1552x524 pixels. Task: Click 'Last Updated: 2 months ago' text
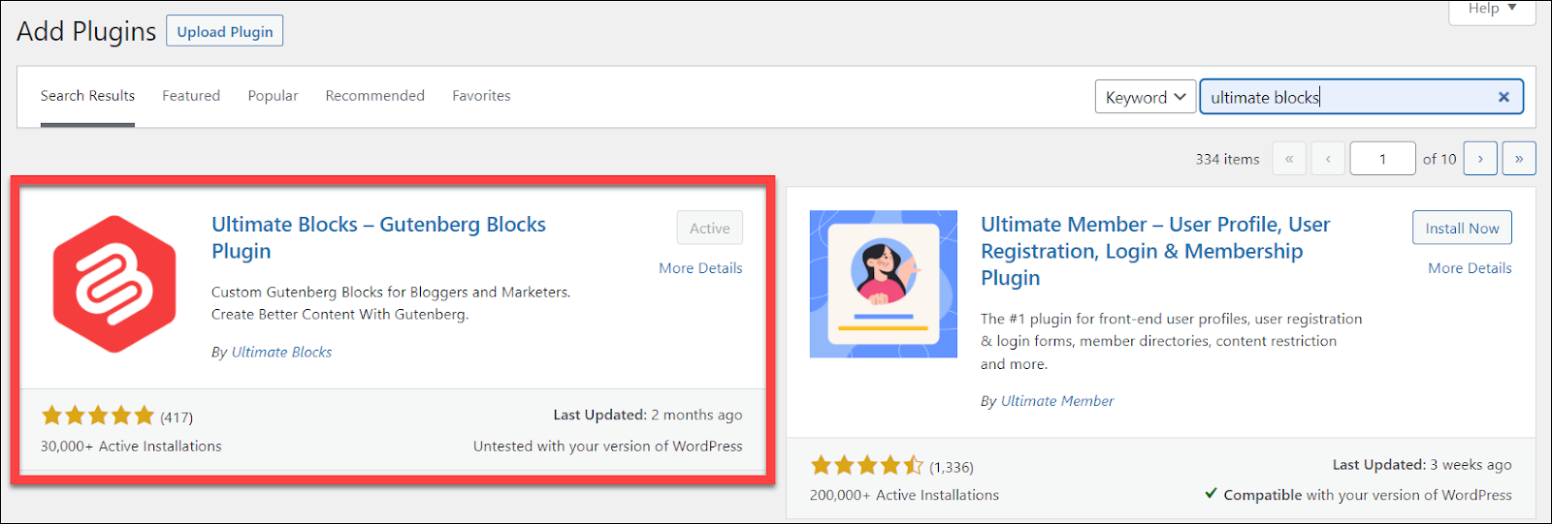point(648,415)
